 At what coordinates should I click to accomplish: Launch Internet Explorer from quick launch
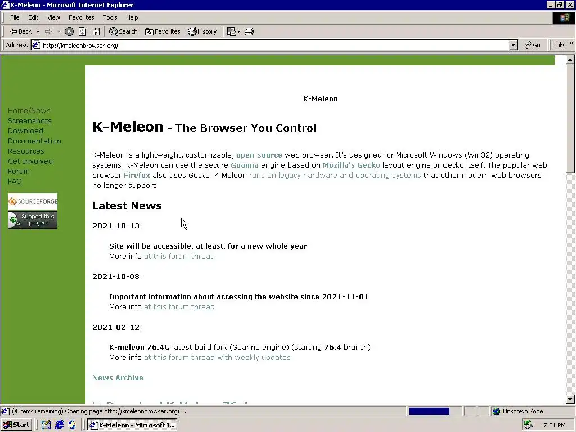click(59, 425)
